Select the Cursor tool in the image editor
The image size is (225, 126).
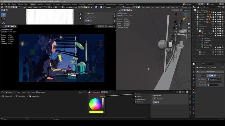[x=3, y=19]
